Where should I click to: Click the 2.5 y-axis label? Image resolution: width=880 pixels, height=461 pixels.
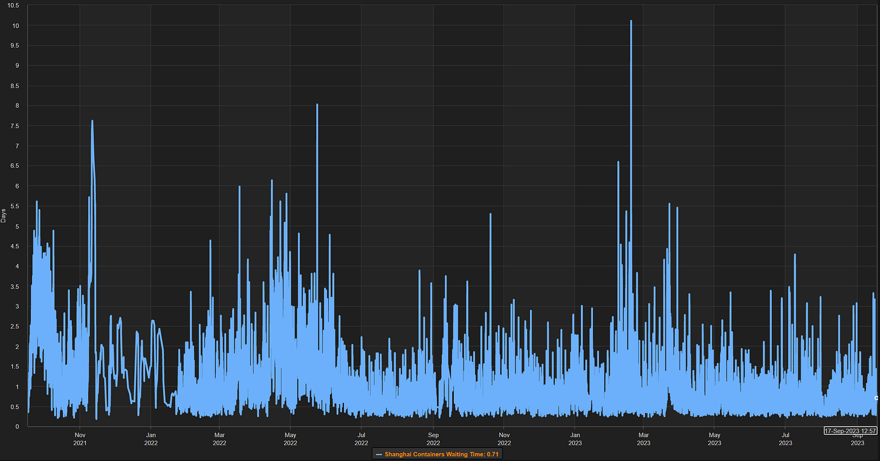15,326
